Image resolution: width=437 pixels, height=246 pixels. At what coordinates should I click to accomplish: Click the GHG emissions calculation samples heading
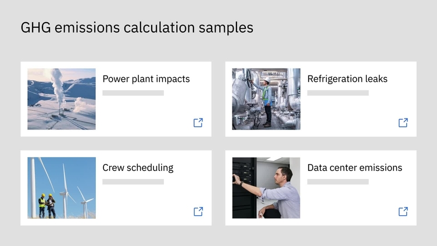tap(137, 27)
